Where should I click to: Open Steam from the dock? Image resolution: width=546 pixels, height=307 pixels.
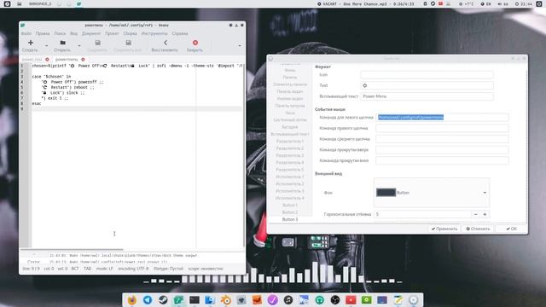pyautogui.click(x=163, y=300)
